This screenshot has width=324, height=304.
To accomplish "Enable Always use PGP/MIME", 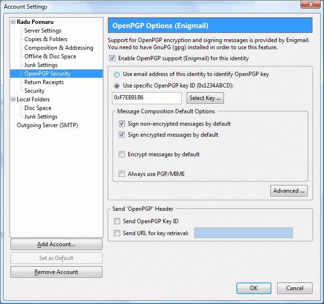I will [122, 174].
